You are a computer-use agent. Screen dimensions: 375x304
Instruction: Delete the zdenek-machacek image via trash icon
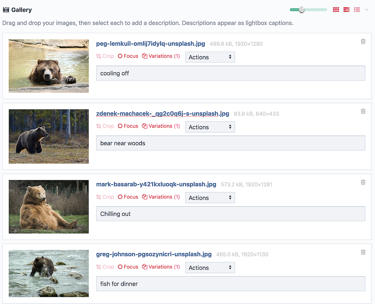click(363, 111)
